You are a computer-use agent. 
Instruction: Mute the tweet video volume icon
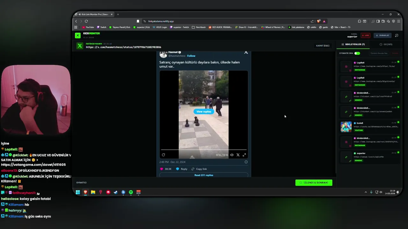(x=232, y=155)
